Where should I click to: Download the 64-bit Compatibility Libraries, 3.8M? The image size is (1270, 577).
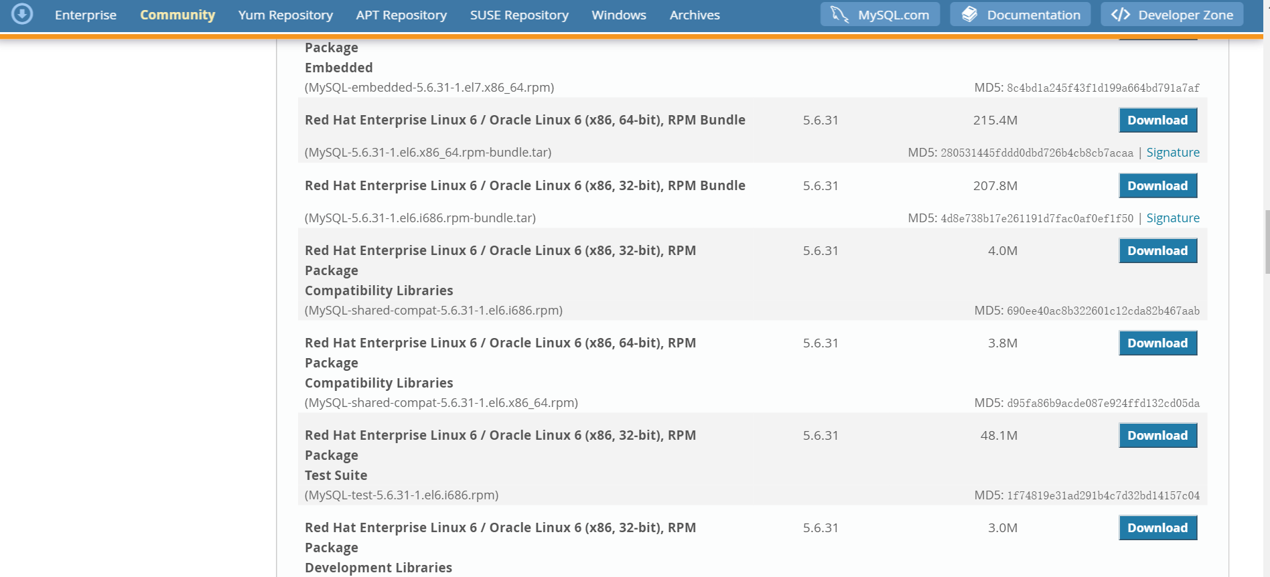(1157, 343)
